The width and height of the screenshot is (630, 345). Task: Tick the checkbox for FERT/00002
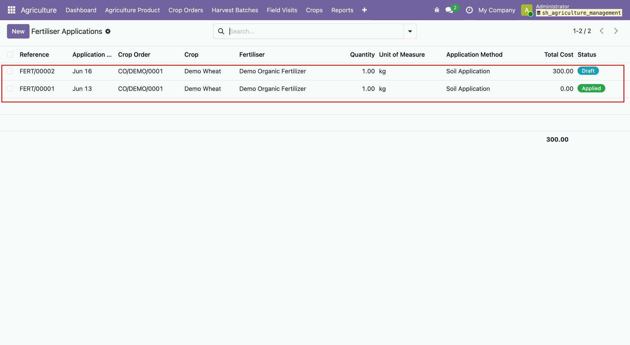(x=10, y=71)
